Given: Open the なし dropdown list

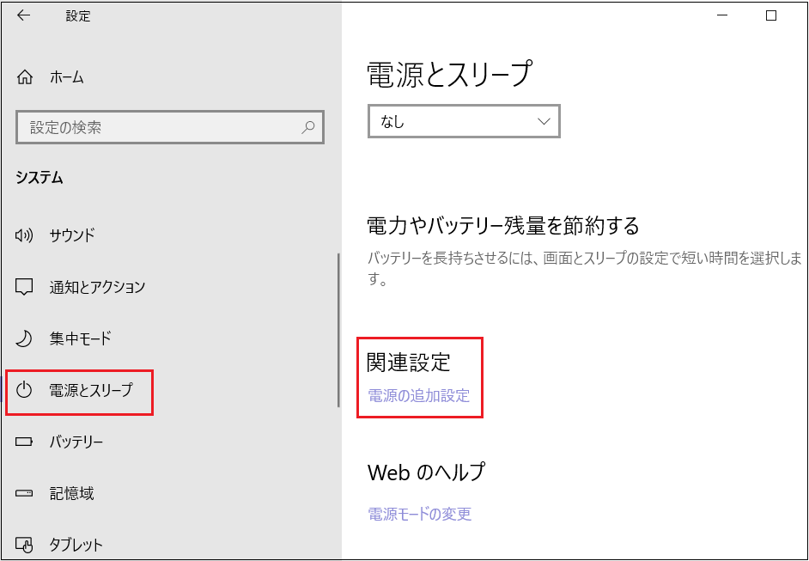Looking at the screenshot, I should click(x=463, y=122).
